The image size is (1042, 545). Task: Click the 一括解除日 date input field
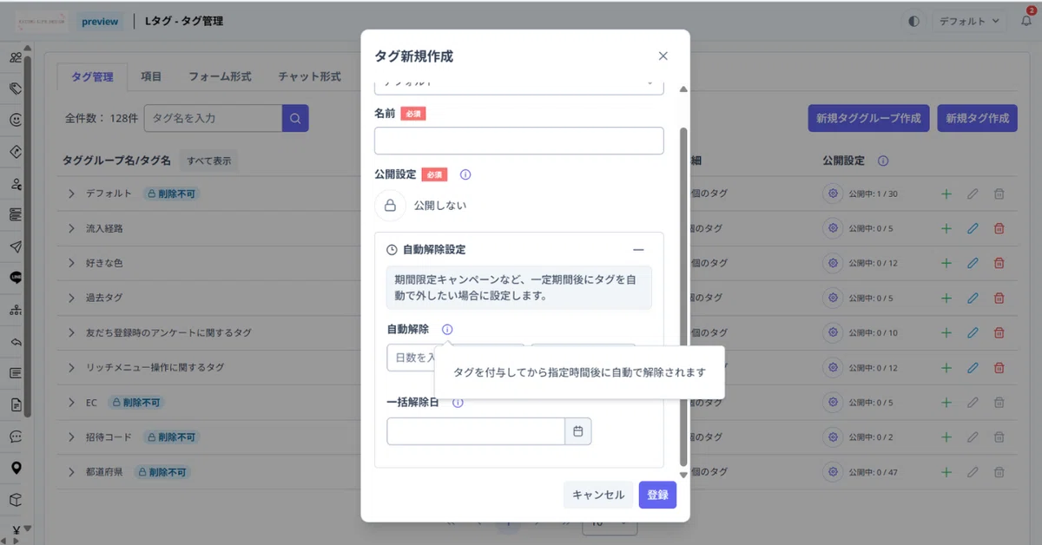(476, 431)
